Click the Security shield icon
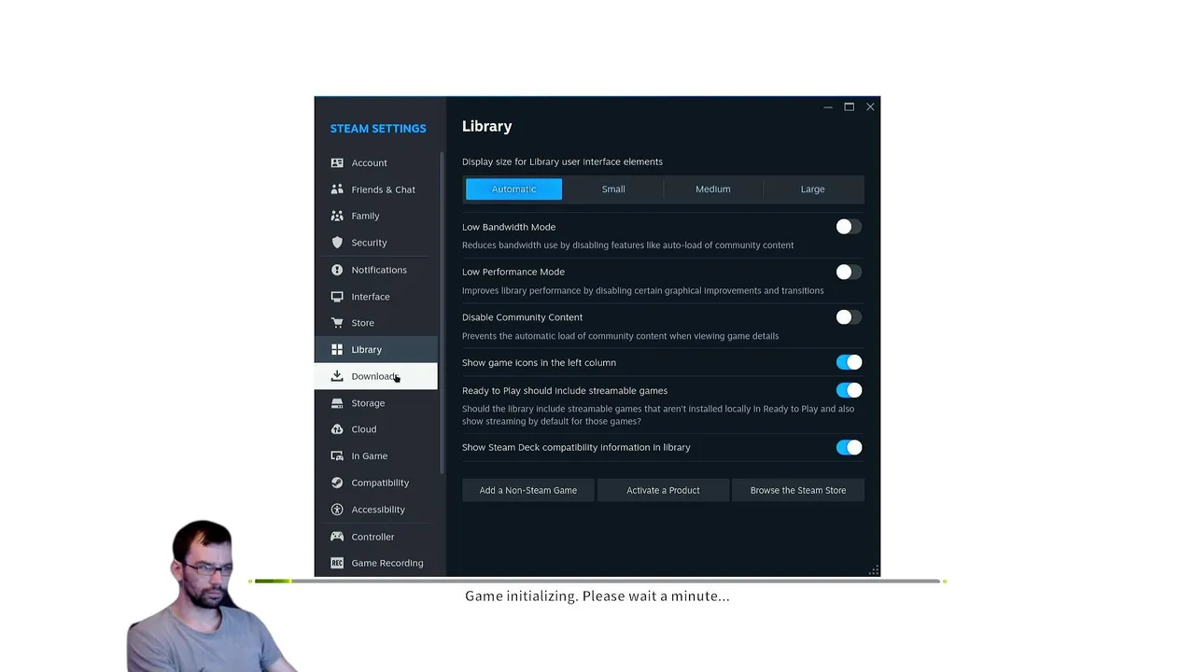The image size is (1195, 672). pos(337,243)
